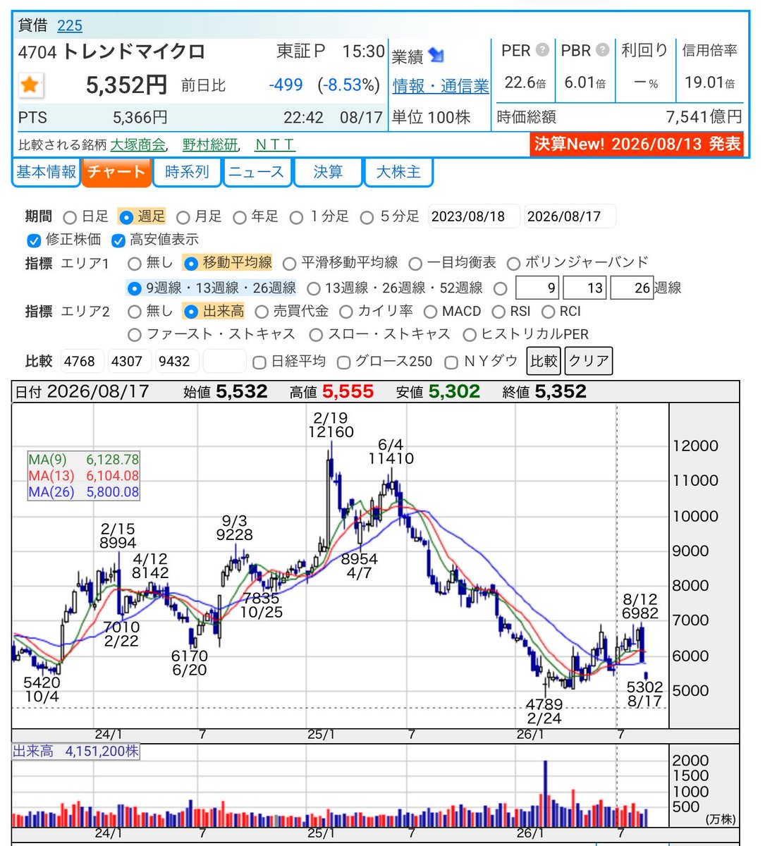
Task: Choose 9週線・13週線・26週線 option
Action: coord(134,288)
